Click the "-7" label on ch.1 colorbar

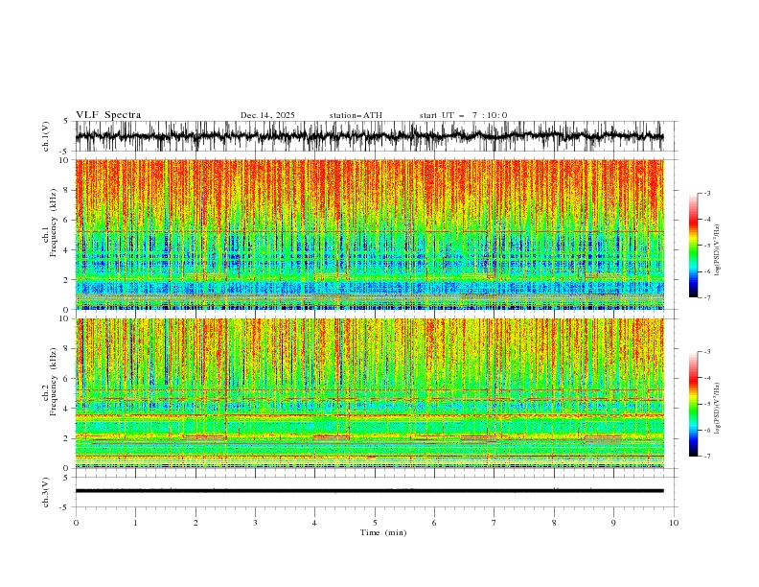(707, 297)
